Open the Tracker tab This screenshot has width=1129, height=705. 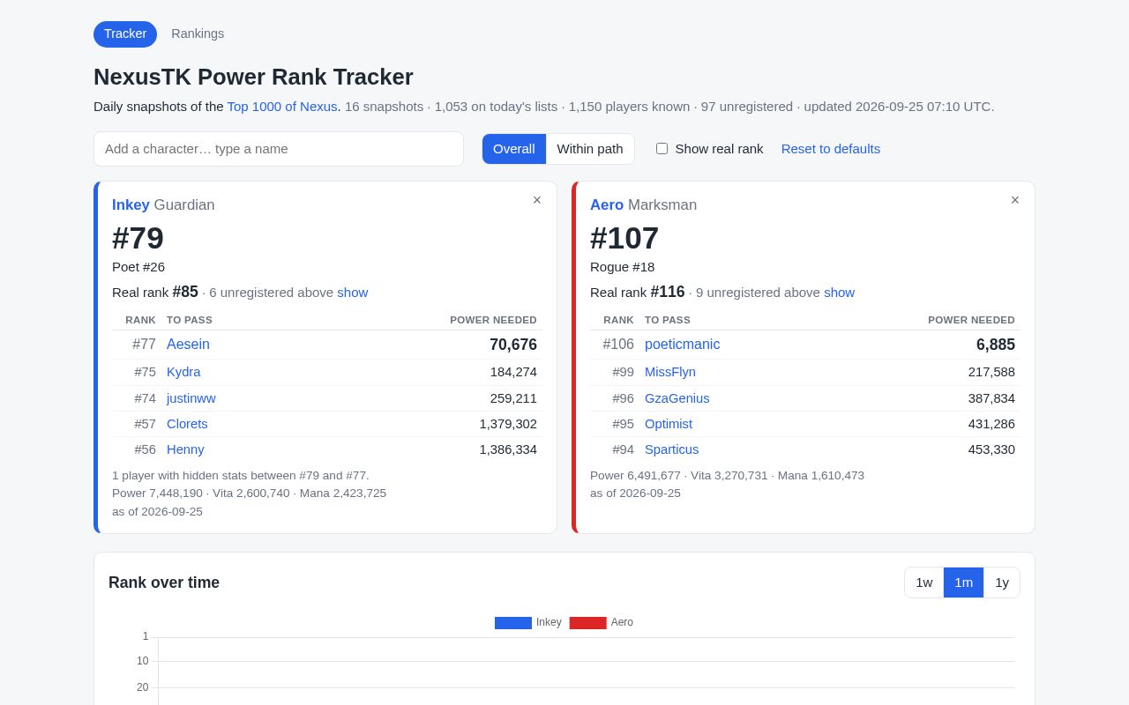pyautogui.click(x=125, y=34)
